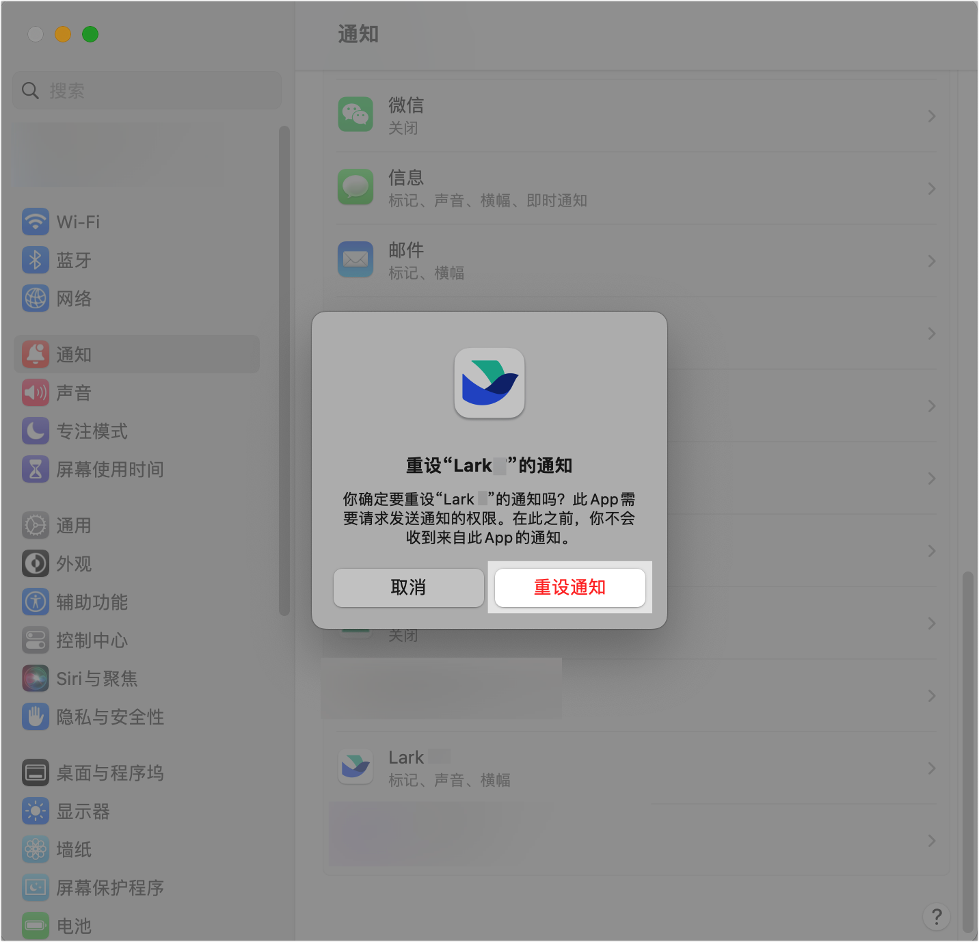Expand the 信息 notification row chevron
This screenshot has width=979, height=942.
click(932, 189)
